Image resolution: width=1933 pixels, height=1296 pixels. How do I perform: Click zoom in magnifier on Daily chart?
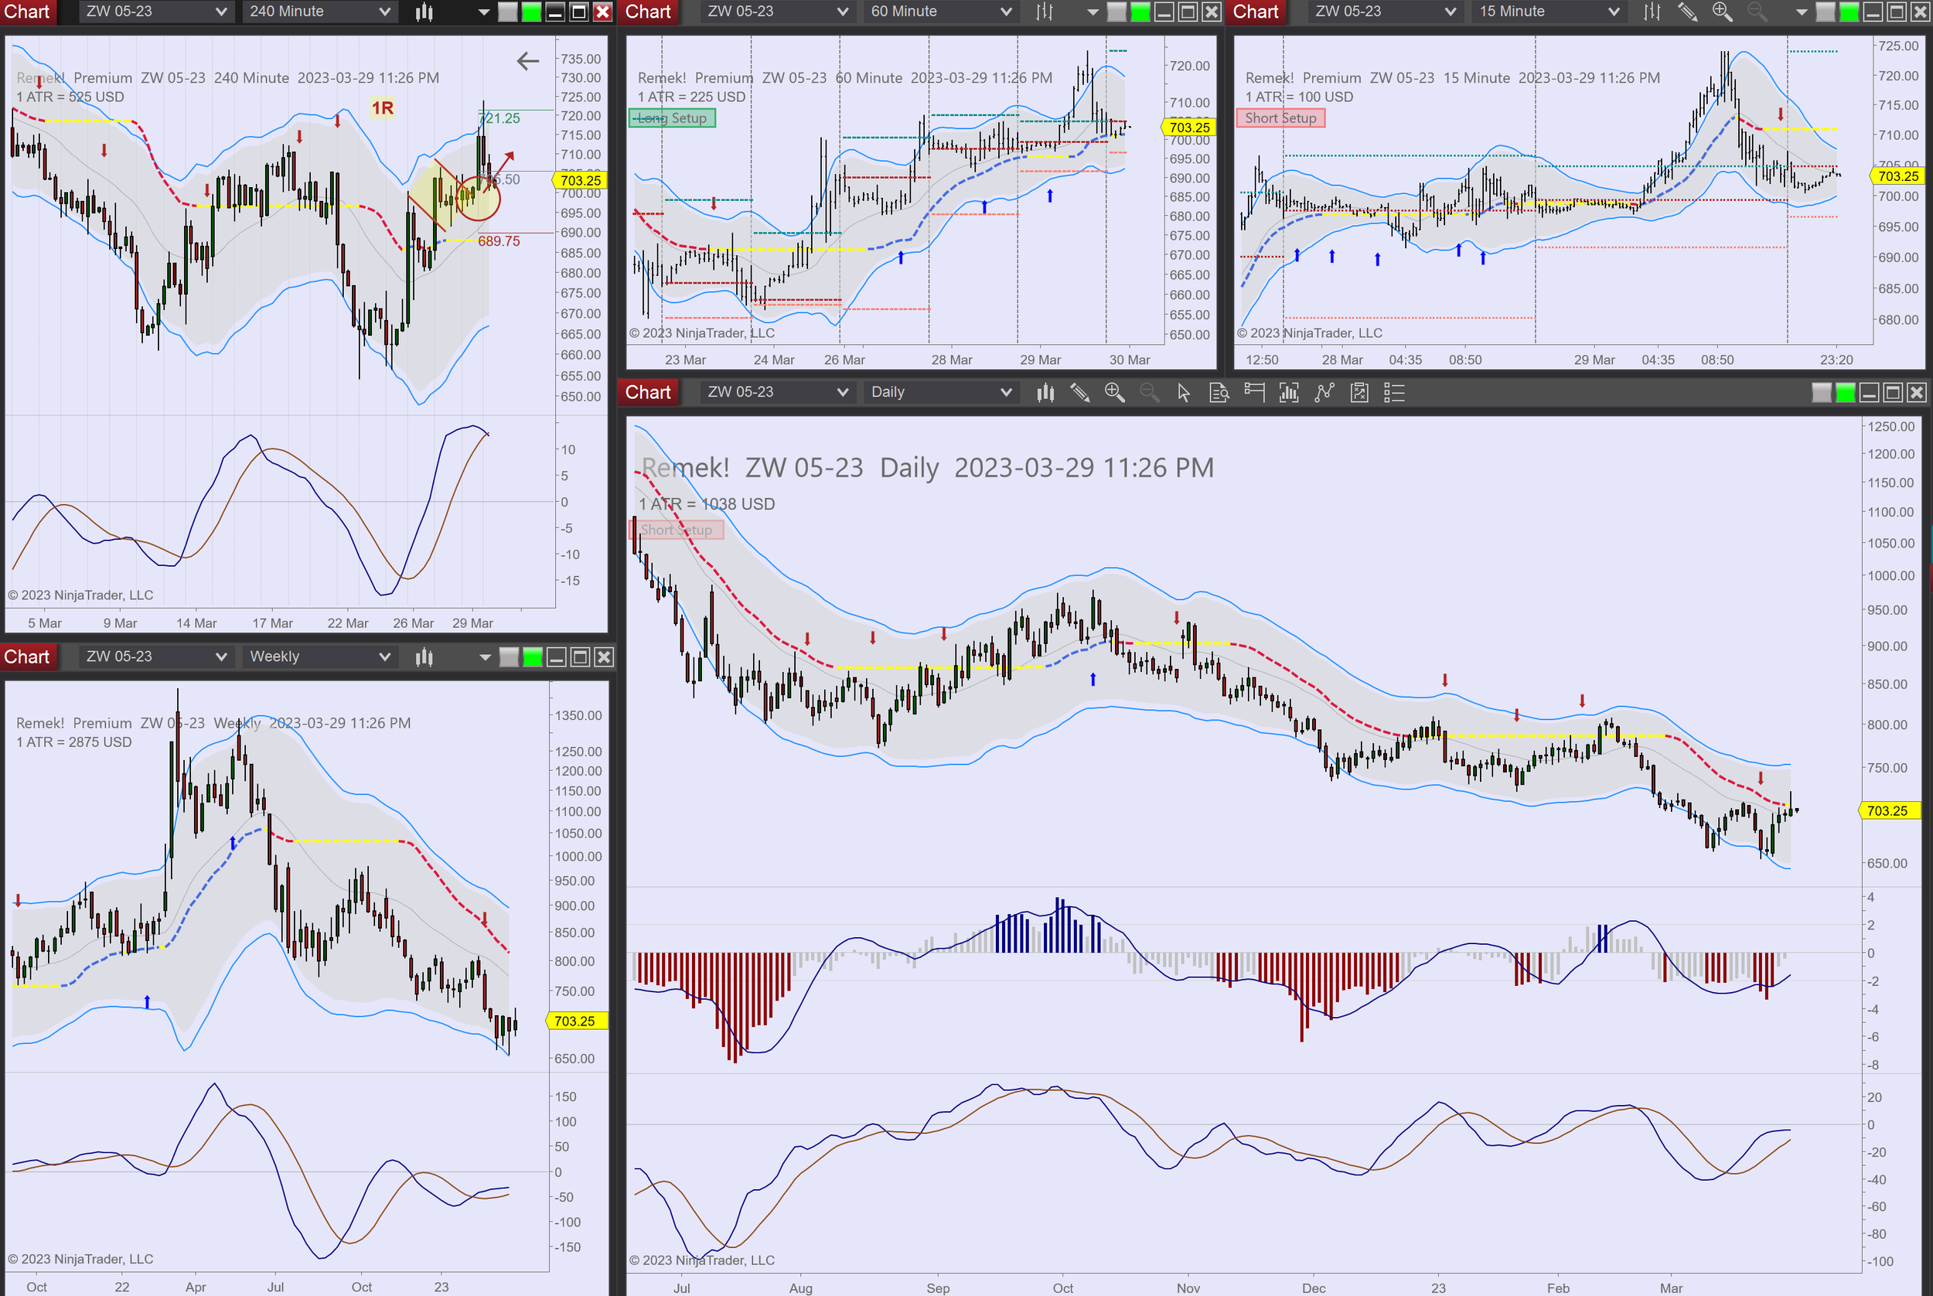(x=1114, y=393)
